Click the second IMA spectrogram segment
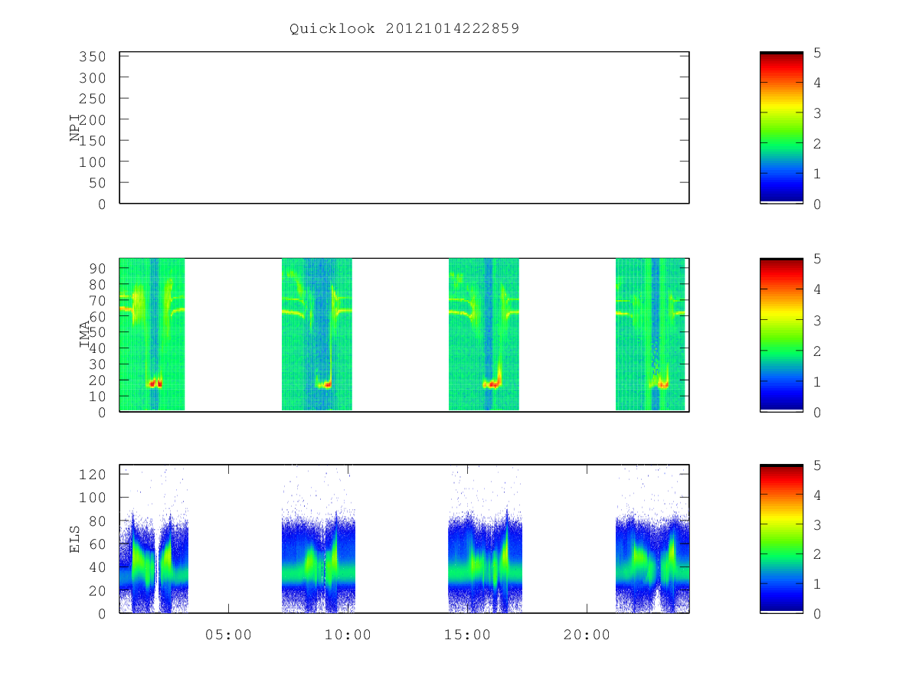This screenshot has height=689, width=919. click(317, 335)
